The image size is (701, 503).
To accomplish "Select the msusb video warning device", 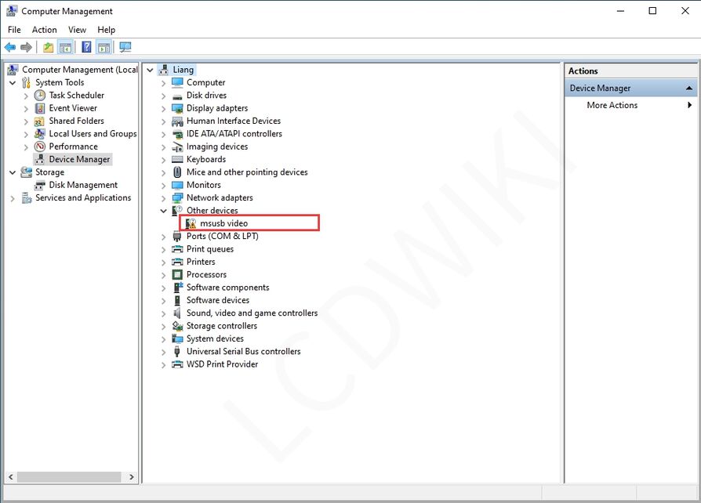I will pyautogui.click(x=223, y=223).
